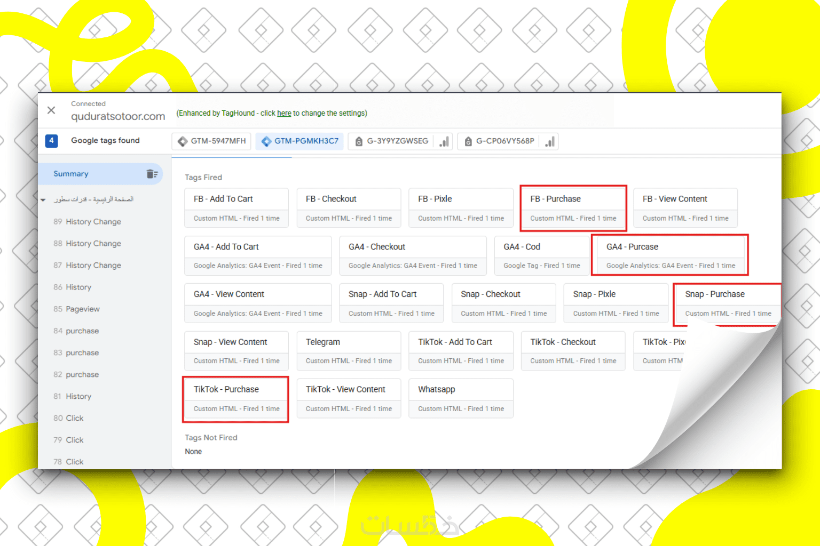This screenshot has width=820, height=546.
Task: Collapse the Arabic page title event group
Action: tap(43, 200)
